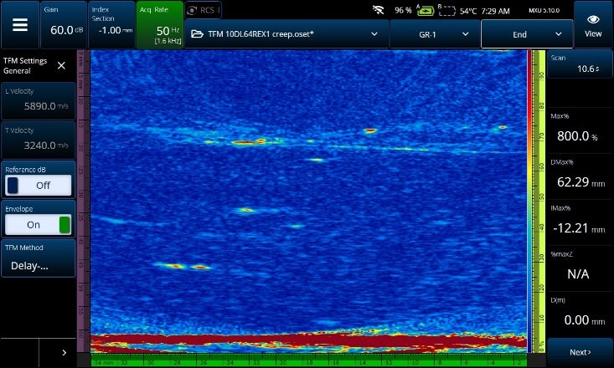Click the Acq. Rate 50 Hz button
Screen dimensions: 614x368
(x=159, y=24)
